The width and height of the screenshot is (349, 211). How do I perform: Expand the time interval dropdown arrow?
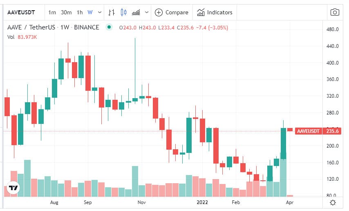coord(100,12)
